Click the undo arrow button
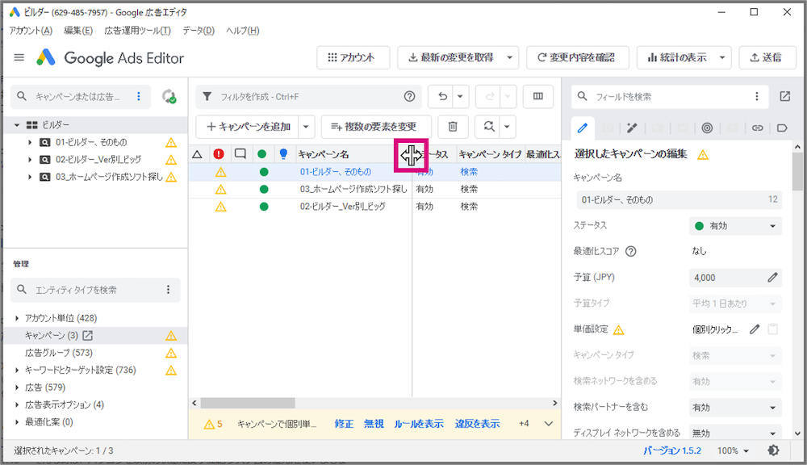The width and height of the screenshot is (807, 465). coord(442,96)
